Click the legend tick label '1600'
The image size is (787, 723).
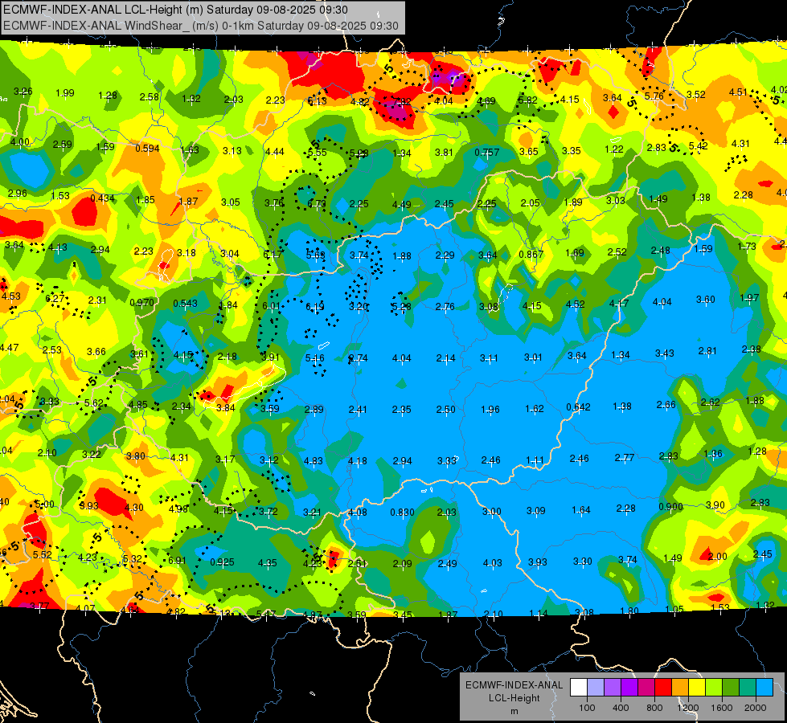(722, 708)
